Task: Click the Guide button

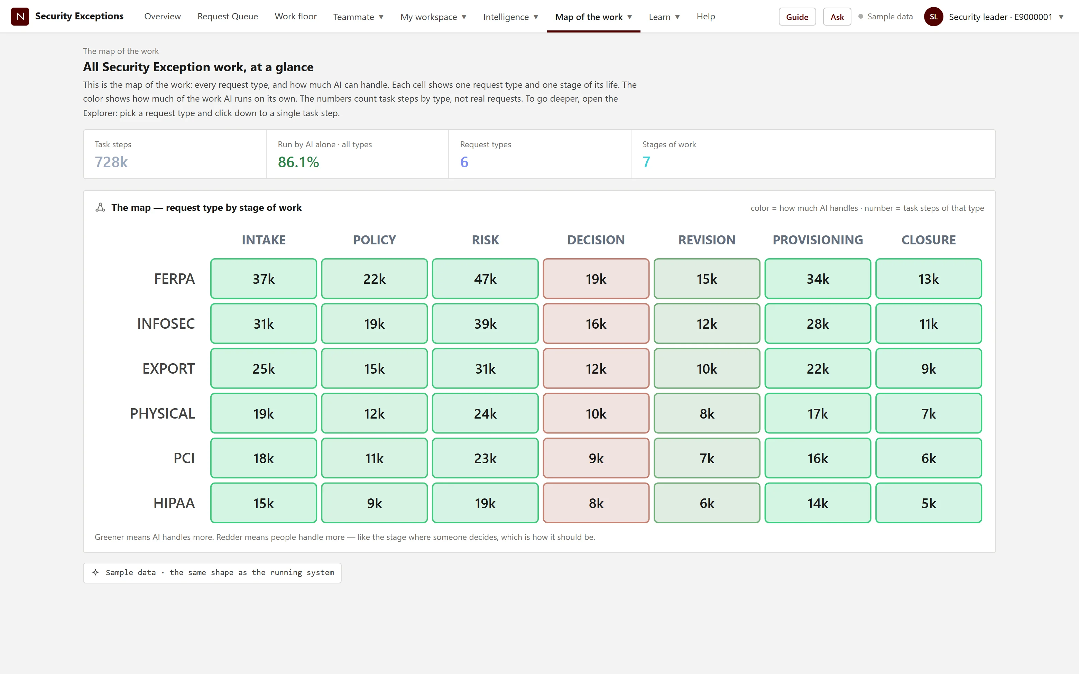Action: pos(797,17)
